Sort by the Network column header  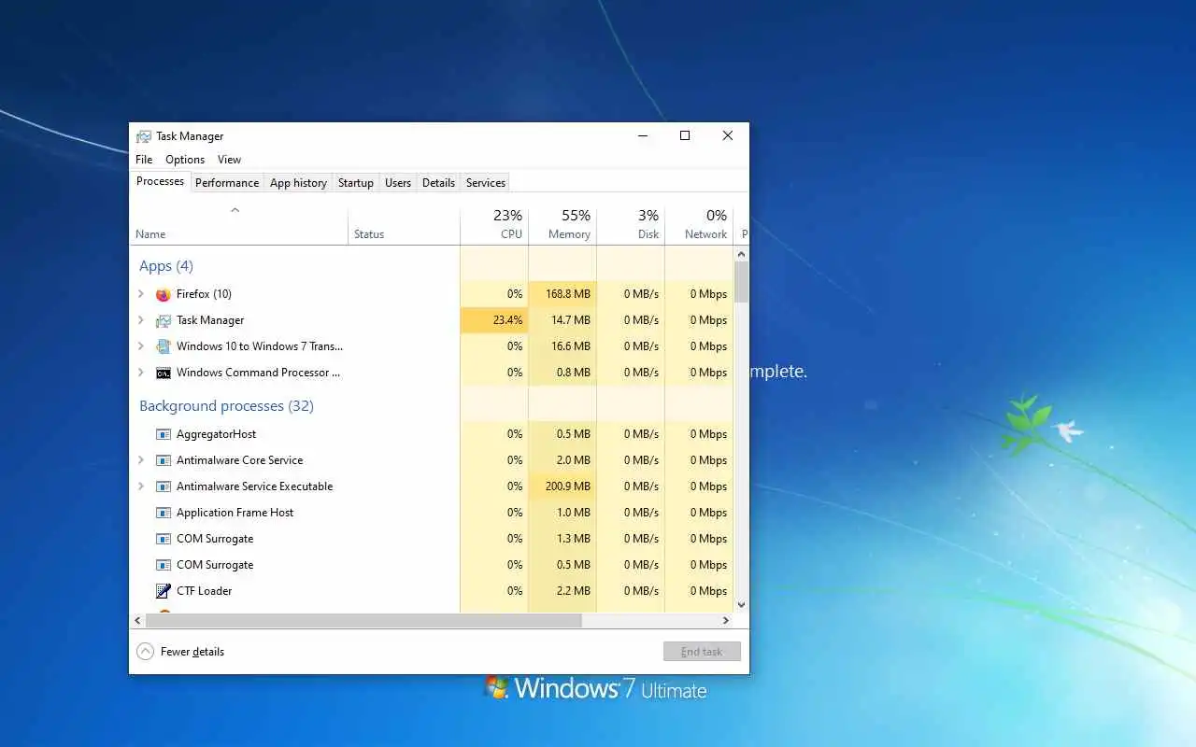click(x=699, y=224)
